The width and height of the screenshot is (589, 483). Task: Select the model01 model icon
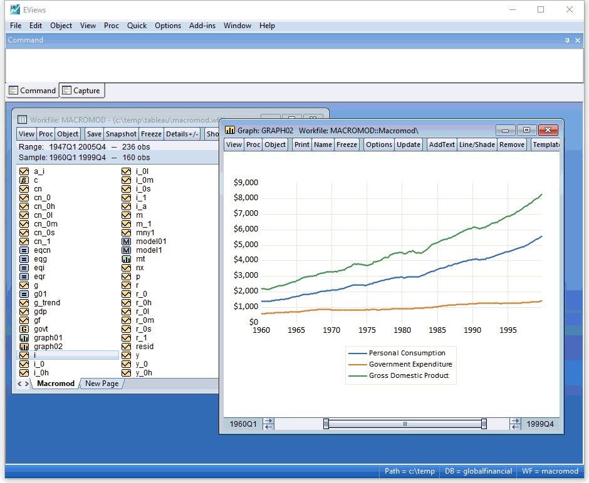[125, 241]
